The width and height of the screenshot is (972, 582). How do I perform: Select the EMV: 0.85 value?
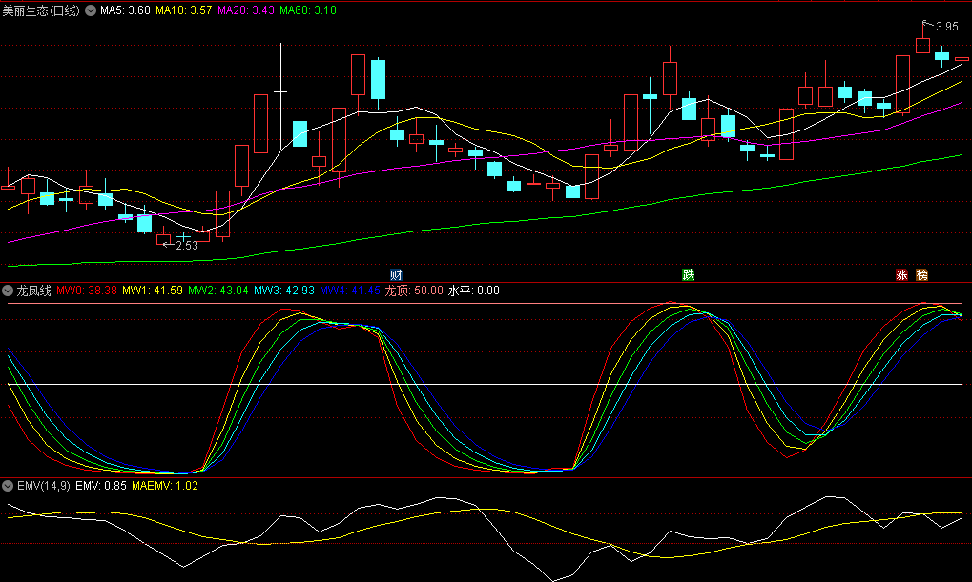click(101, 486)
